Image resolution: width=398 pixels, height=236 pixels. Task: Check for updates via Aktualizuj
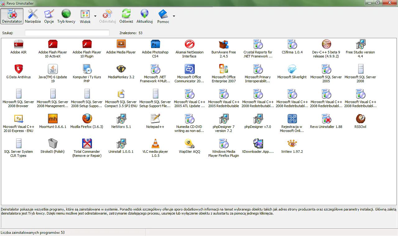[x=144, y=16]
